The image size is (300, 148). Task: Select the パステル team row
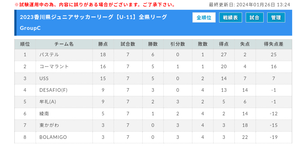[153, 55]
